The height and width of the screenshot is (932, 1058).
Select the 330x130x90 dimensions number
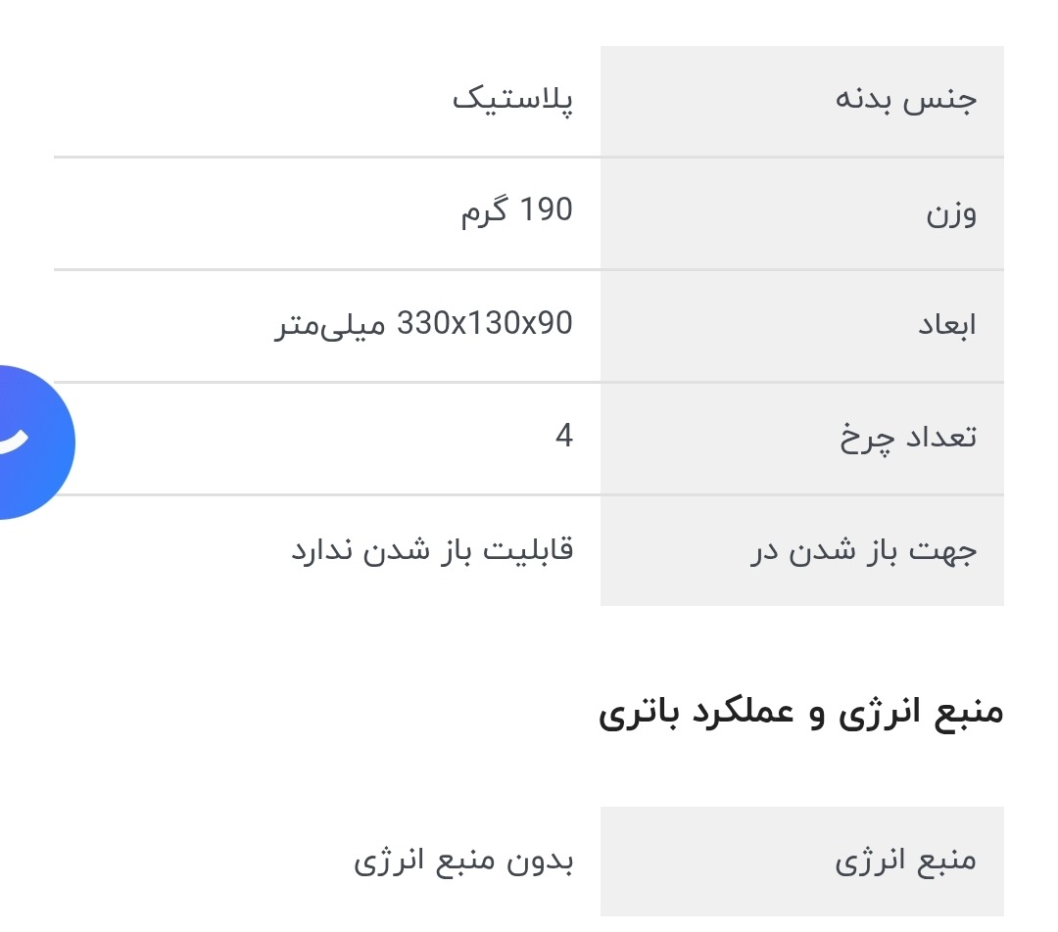[484, 324]
